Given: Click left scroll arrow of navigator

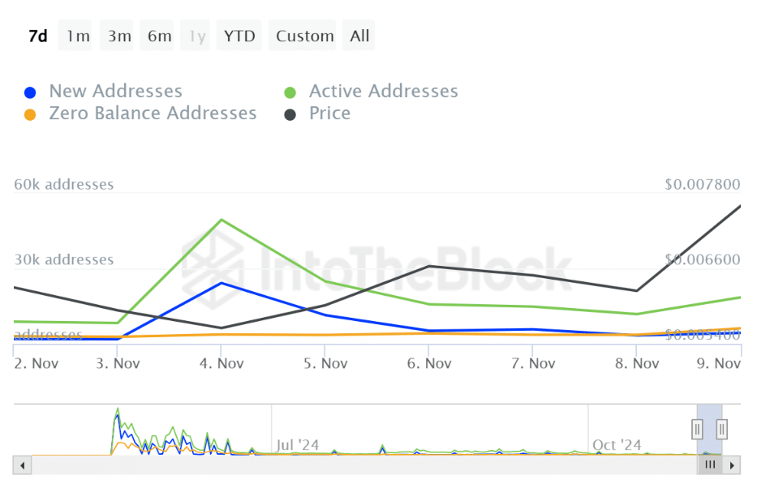Looking at the screenshot, I should point(22,465).
